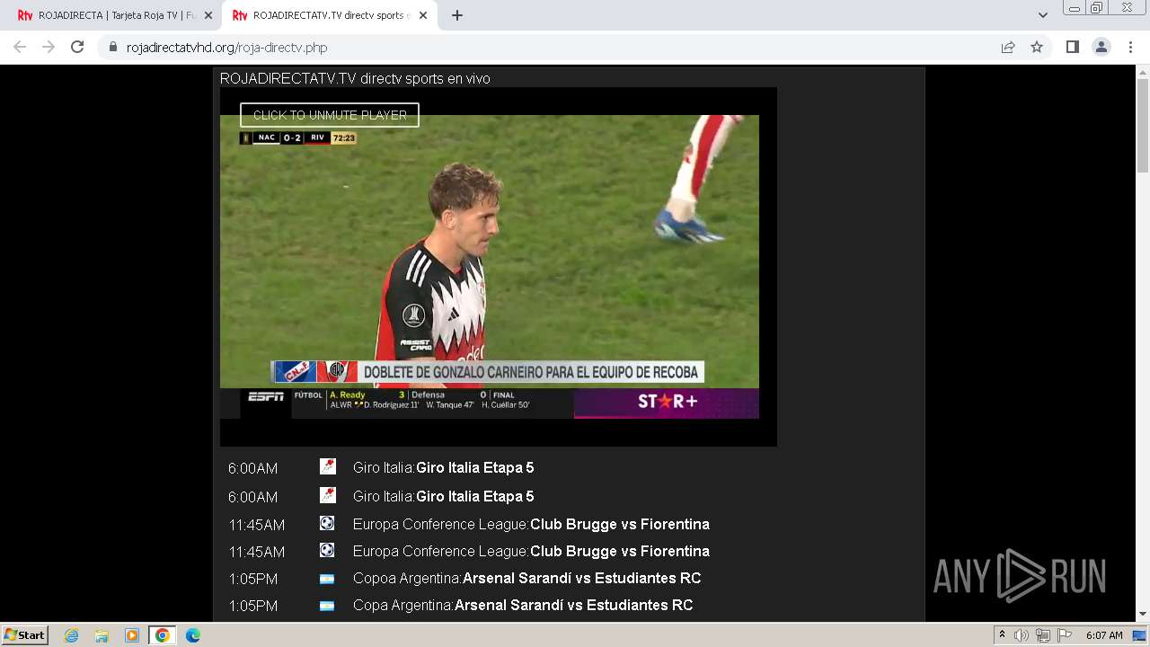Show hidden system tray icons
1150x647 pixels.
[1002, 635]
